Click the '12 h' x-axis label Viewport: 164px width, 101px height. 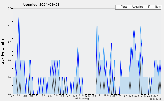pyautogui.click(x=87, y=96)
